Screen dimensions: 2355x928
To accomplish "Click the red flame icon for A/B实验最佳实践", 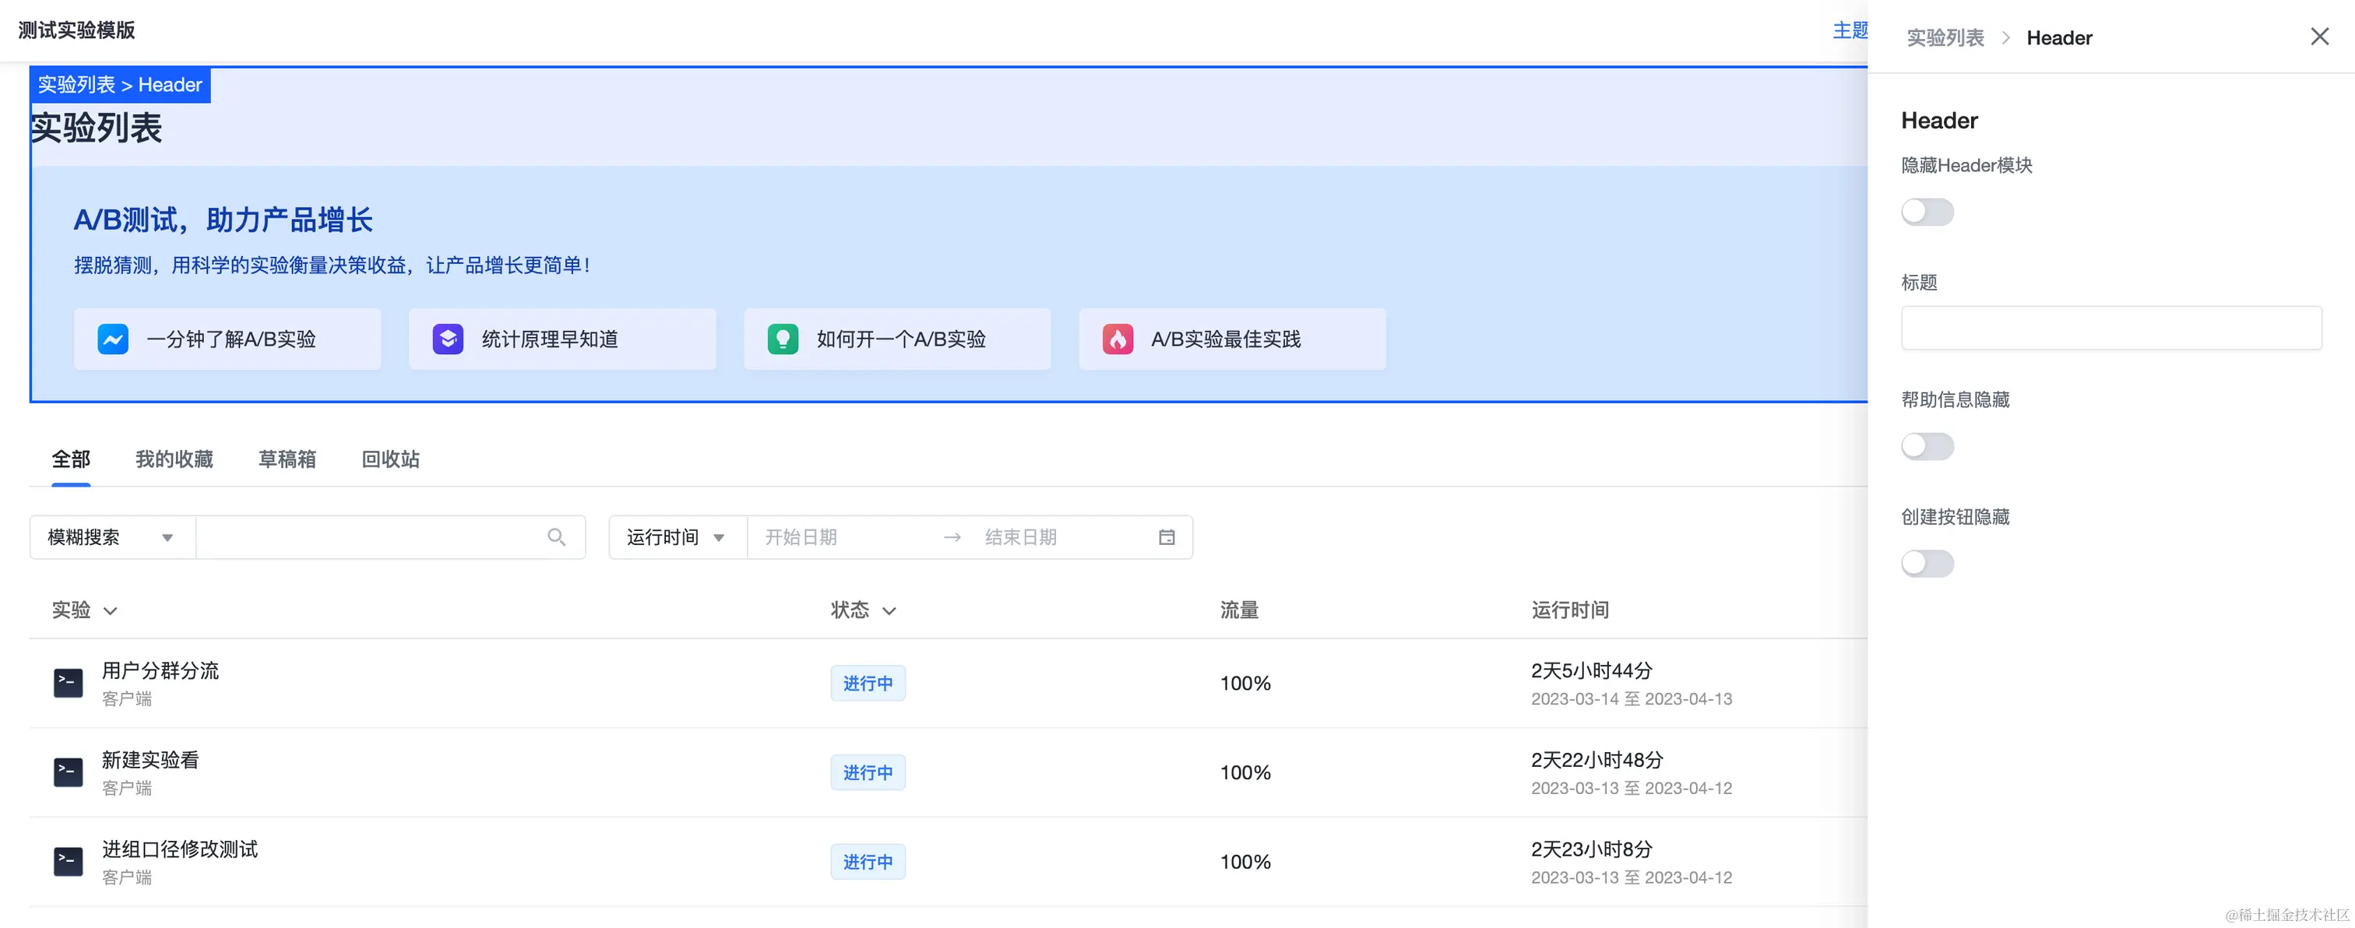I will pos(1118,339).
